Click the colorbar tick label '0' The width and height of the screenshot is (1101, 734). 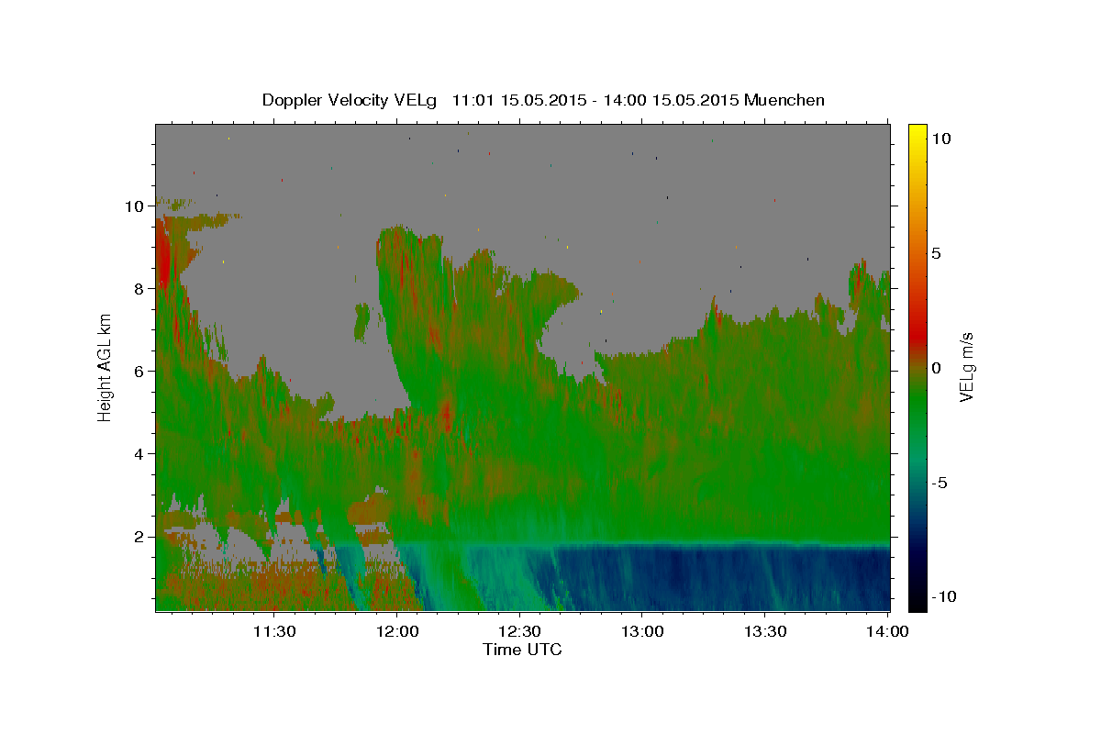tap(936, 368)
